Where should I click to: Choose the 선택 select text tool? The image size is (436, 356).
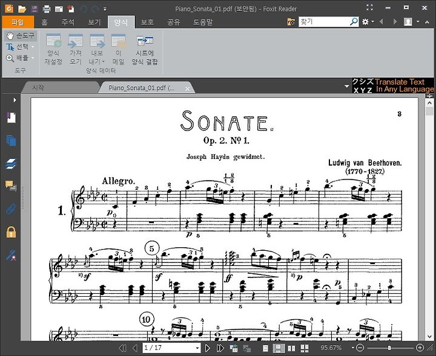click(x=17, y=47)
